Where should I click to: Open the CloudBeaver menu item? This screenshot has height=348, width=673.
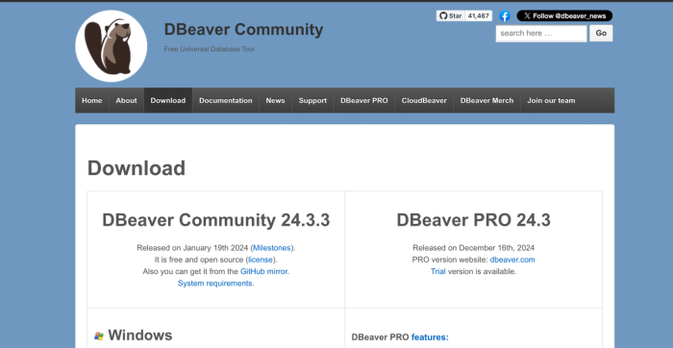tap(424, 100)
